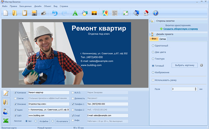Check Использовать рамку option
209x129 pixels.
pyautogui.click(x=153, y=80)
